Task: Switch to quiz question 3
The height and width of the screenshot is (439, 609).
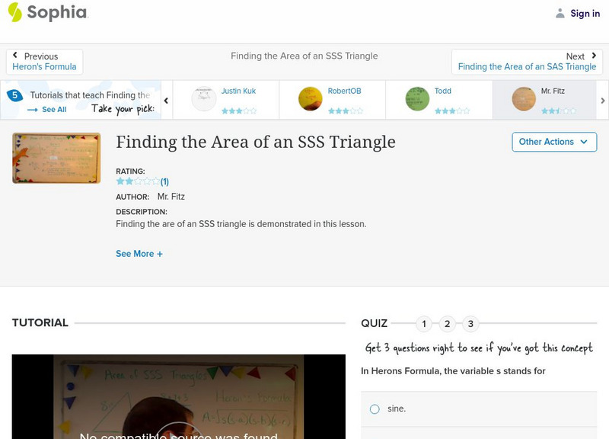Action: click(x=470, y=323)
